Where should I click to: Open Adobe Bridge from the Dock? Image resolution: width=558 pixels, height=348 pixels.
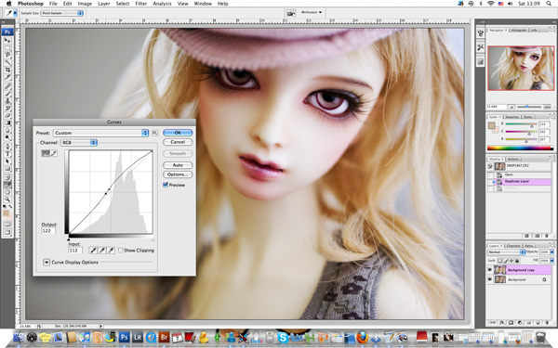pos(164,337)
